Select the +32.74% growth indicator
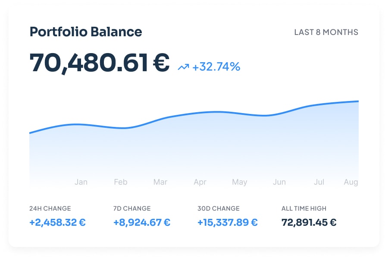 [216, 67]
